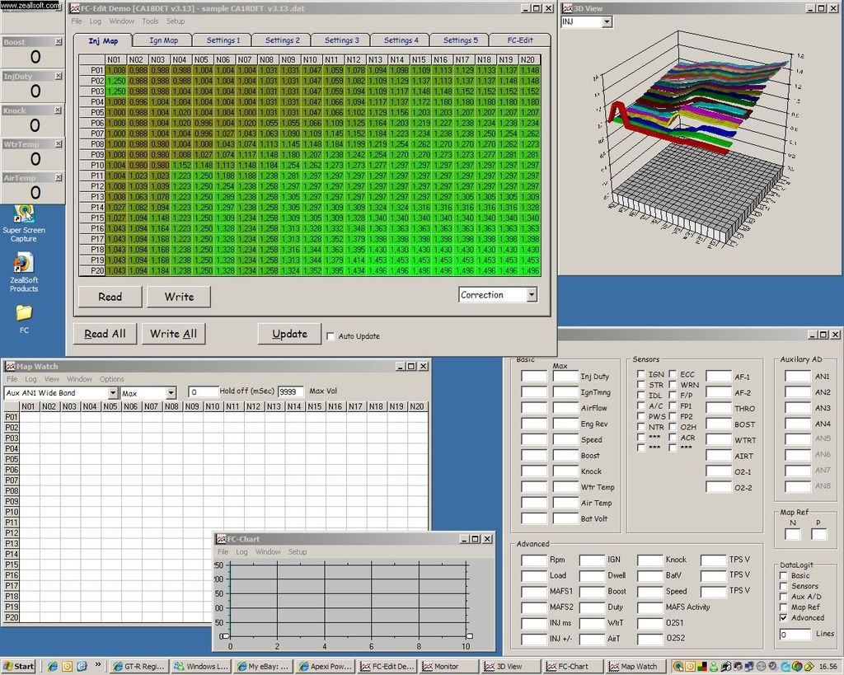Check the ECC sensor checkbox
Screen dimensions: 844x675
pyautogui.click(x=673, y=373)
